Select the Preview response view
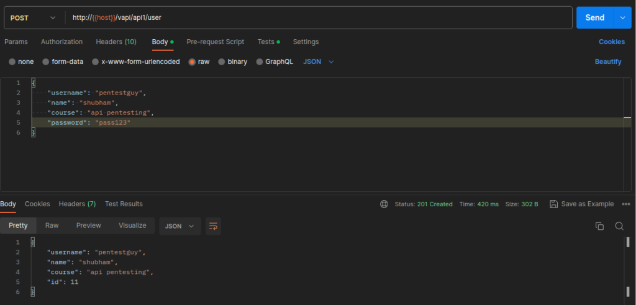The height and width of the screenshot is (305, 636). point(89,226)
